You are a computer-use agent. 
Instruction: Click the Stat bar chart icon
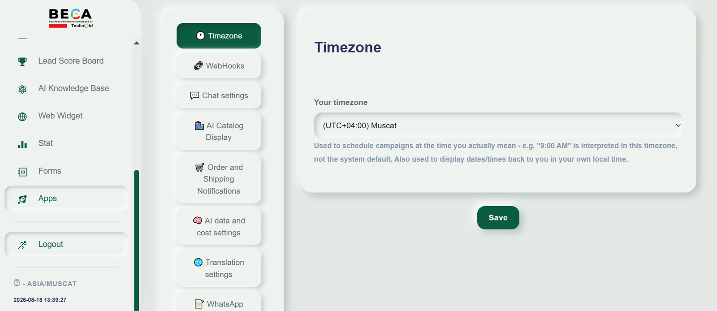pos(22,144)
